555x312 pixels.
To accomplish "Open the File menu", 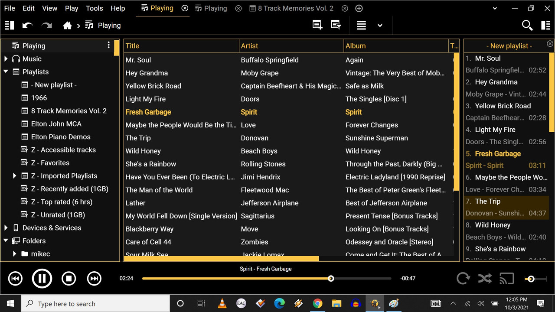I will 10,8.
